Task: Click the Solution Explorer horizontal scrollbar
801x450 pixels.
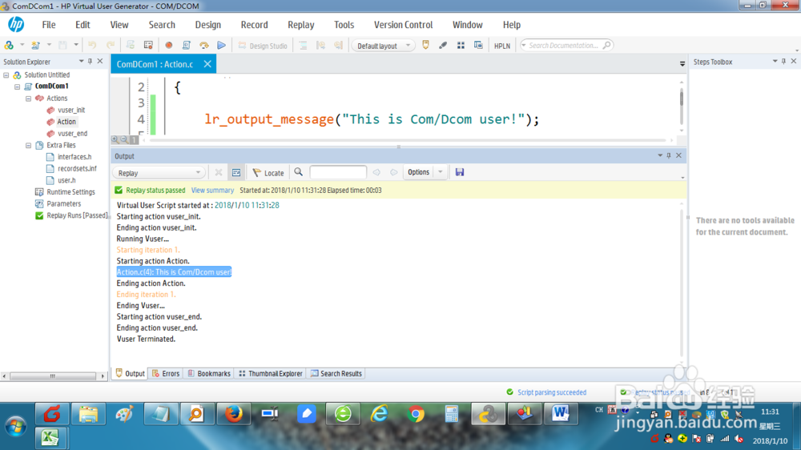Action: coord(53,376)
